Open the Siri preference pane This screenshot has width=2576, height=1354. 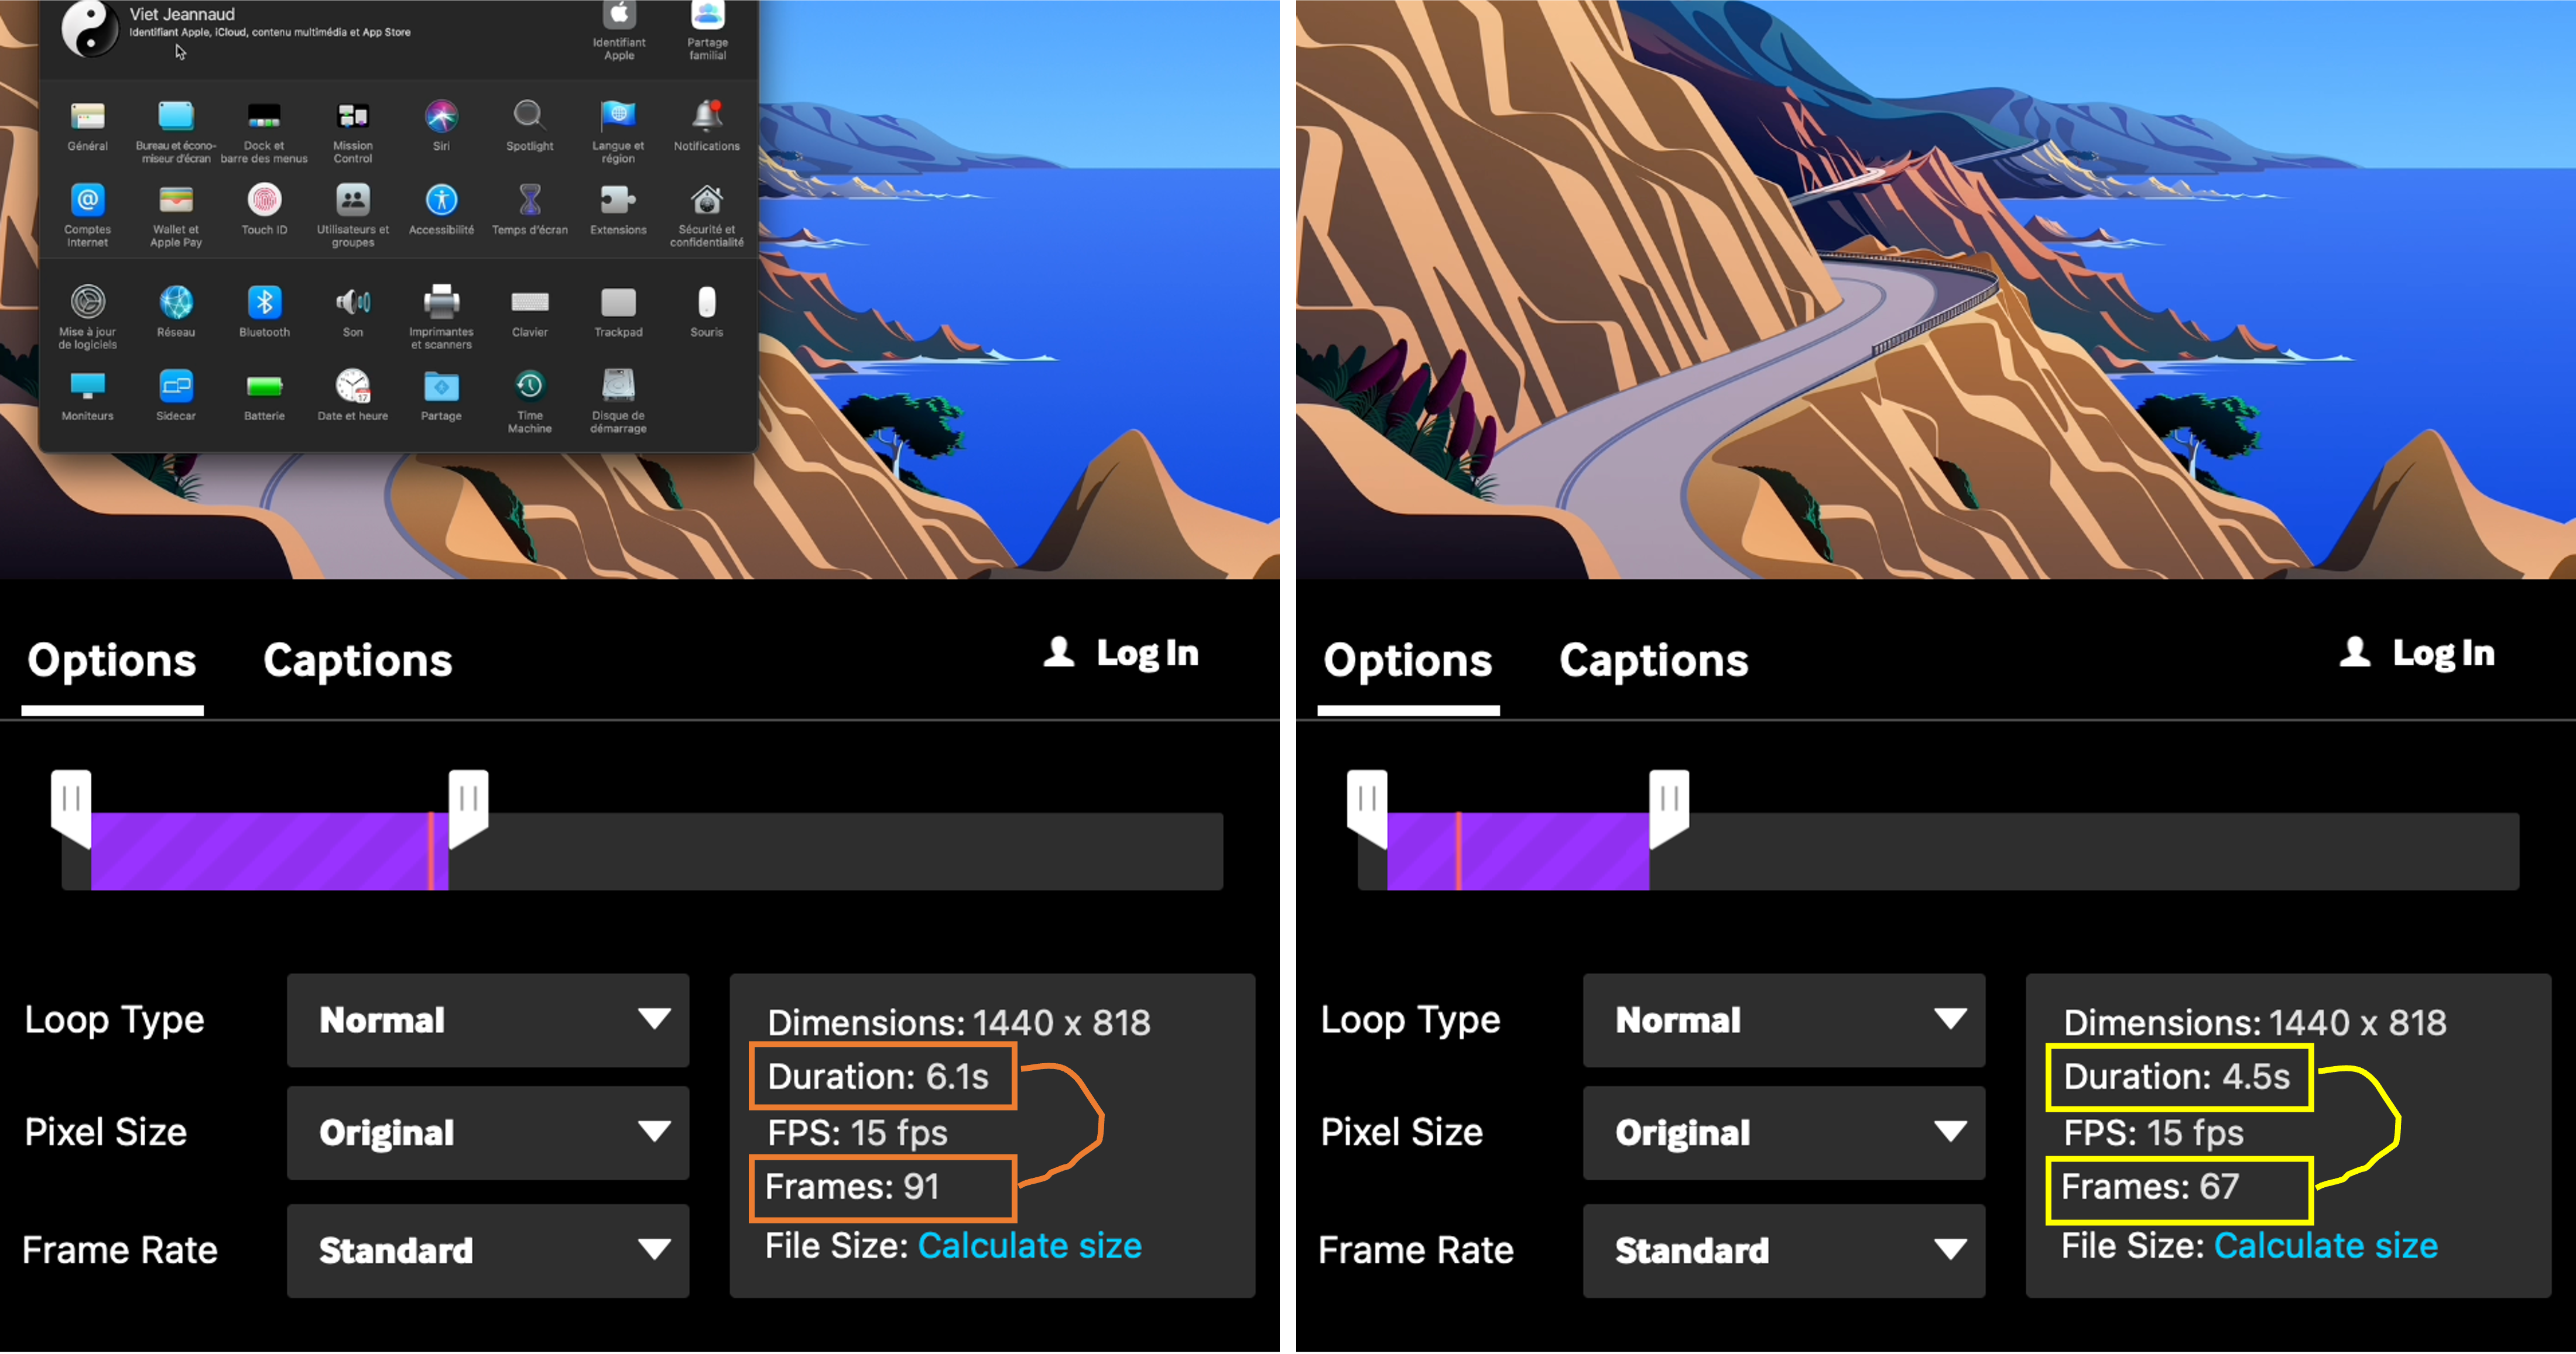point(441,117)
